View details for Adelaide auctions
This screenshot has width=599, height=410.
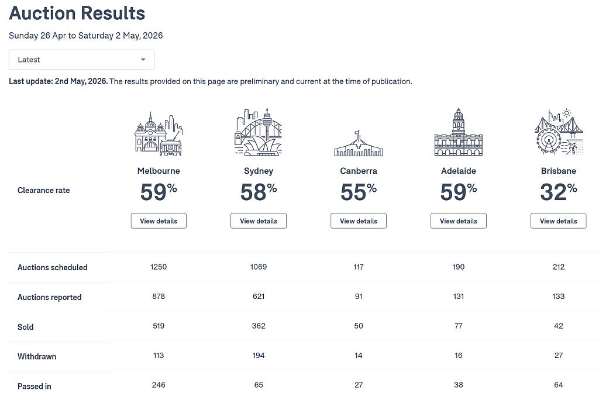459,221
